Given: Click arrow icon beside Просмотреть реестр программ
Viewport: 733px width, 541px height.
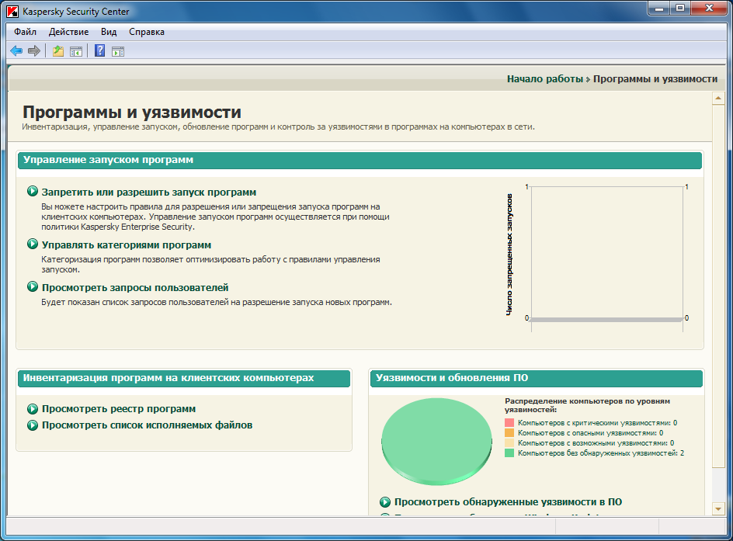Looking at the screenshot, I should (x=33, y=409).
